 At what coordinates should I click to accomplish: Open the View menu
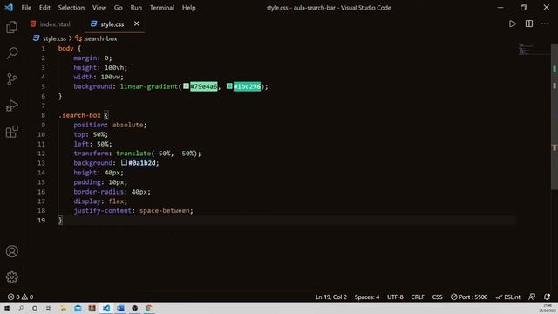tap(99, 8)
